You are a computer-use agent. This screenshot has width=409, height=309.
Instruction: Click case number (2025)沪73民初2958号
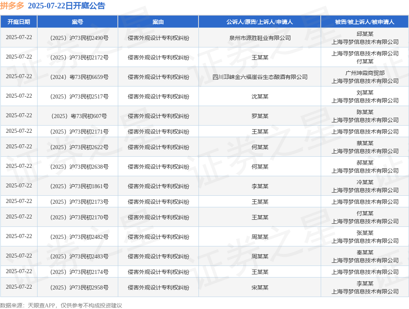(x=79, y=287)
